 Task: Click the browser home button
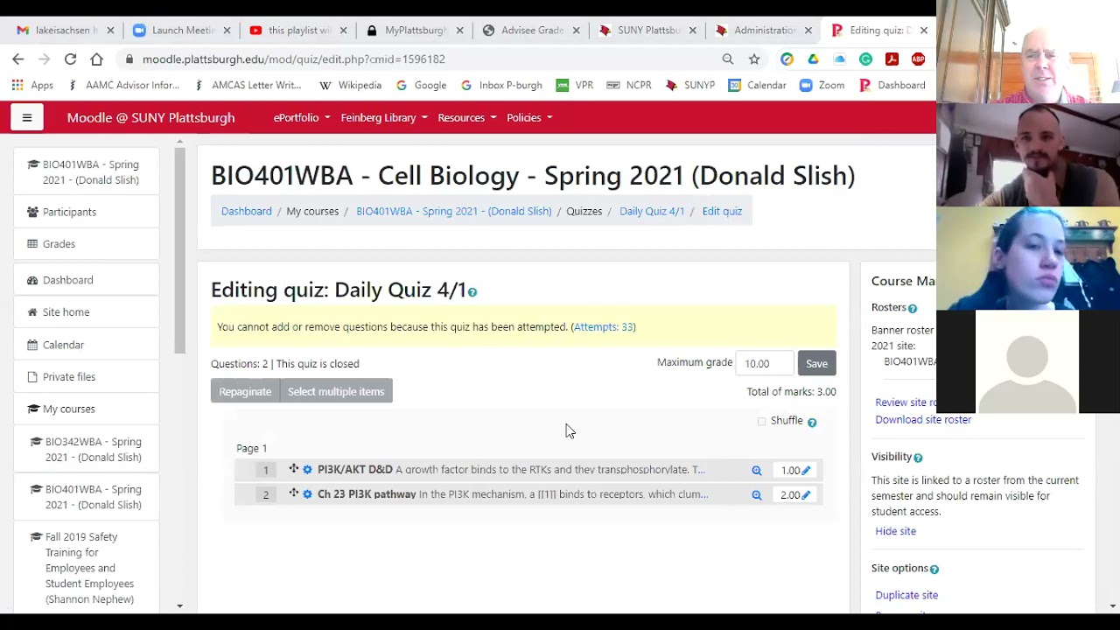pyautogui.click(x=96, y=59)
